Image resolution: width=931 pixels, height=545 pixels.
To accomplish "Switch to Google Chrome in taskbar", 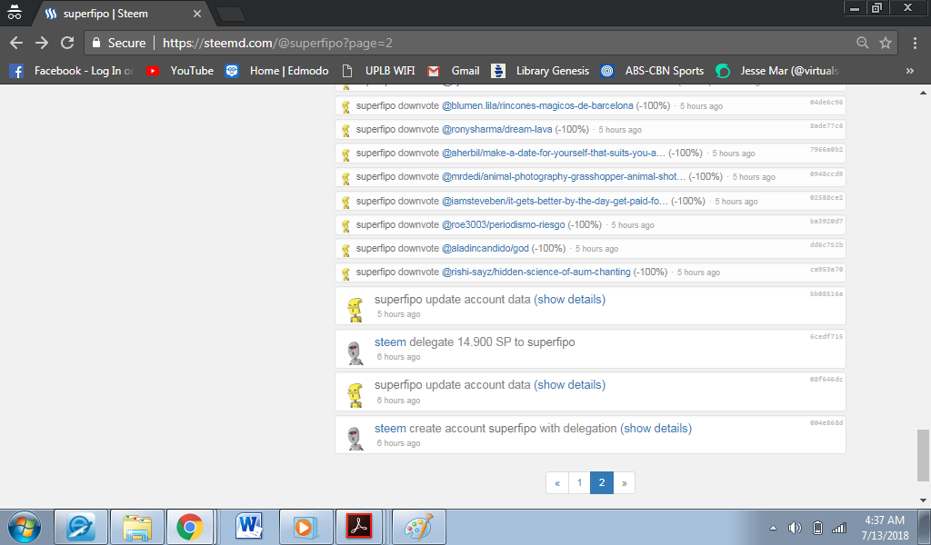I will click(190, 527).
